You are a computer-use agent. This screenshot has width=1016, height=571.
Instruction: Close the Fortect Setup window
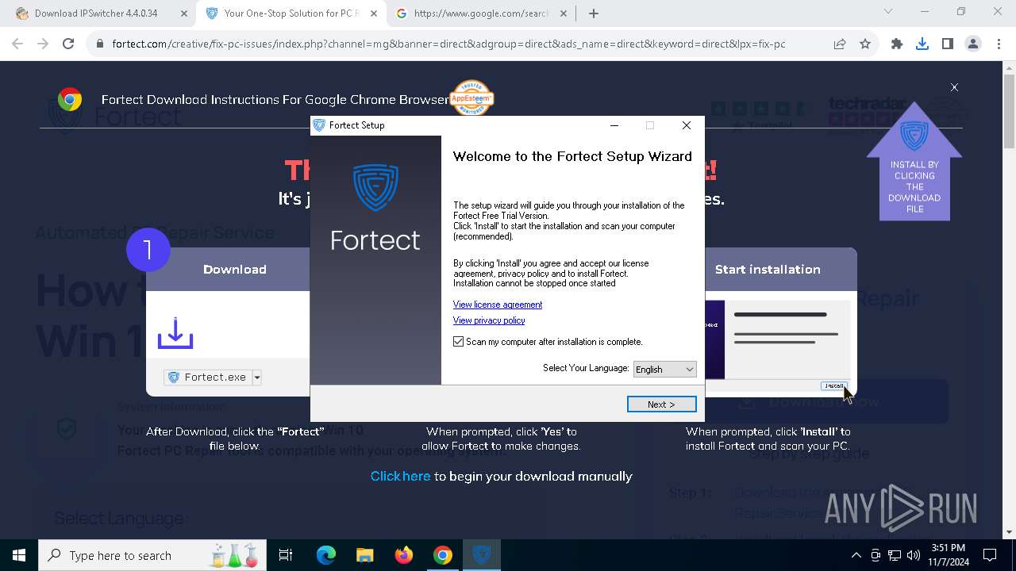coord(687,125)
